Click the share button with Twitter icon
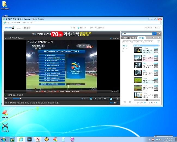 coord(112,99)
